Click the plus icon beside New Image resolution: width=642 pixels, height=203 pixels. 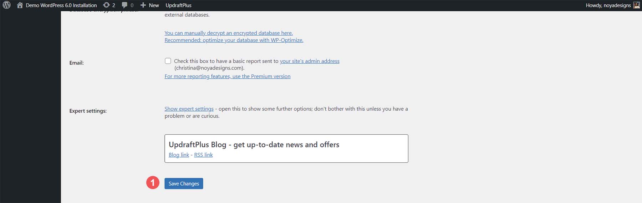[x=143, y=5]
